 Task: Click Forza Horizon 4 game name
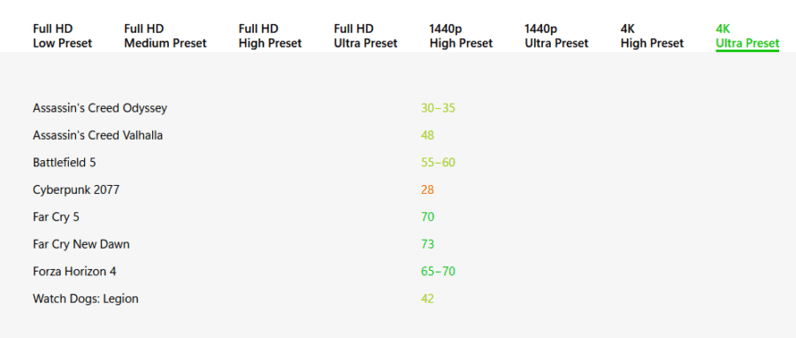coord(74,272)
